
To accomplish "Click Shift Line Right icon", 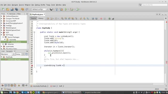I will [x=96, y=19].
